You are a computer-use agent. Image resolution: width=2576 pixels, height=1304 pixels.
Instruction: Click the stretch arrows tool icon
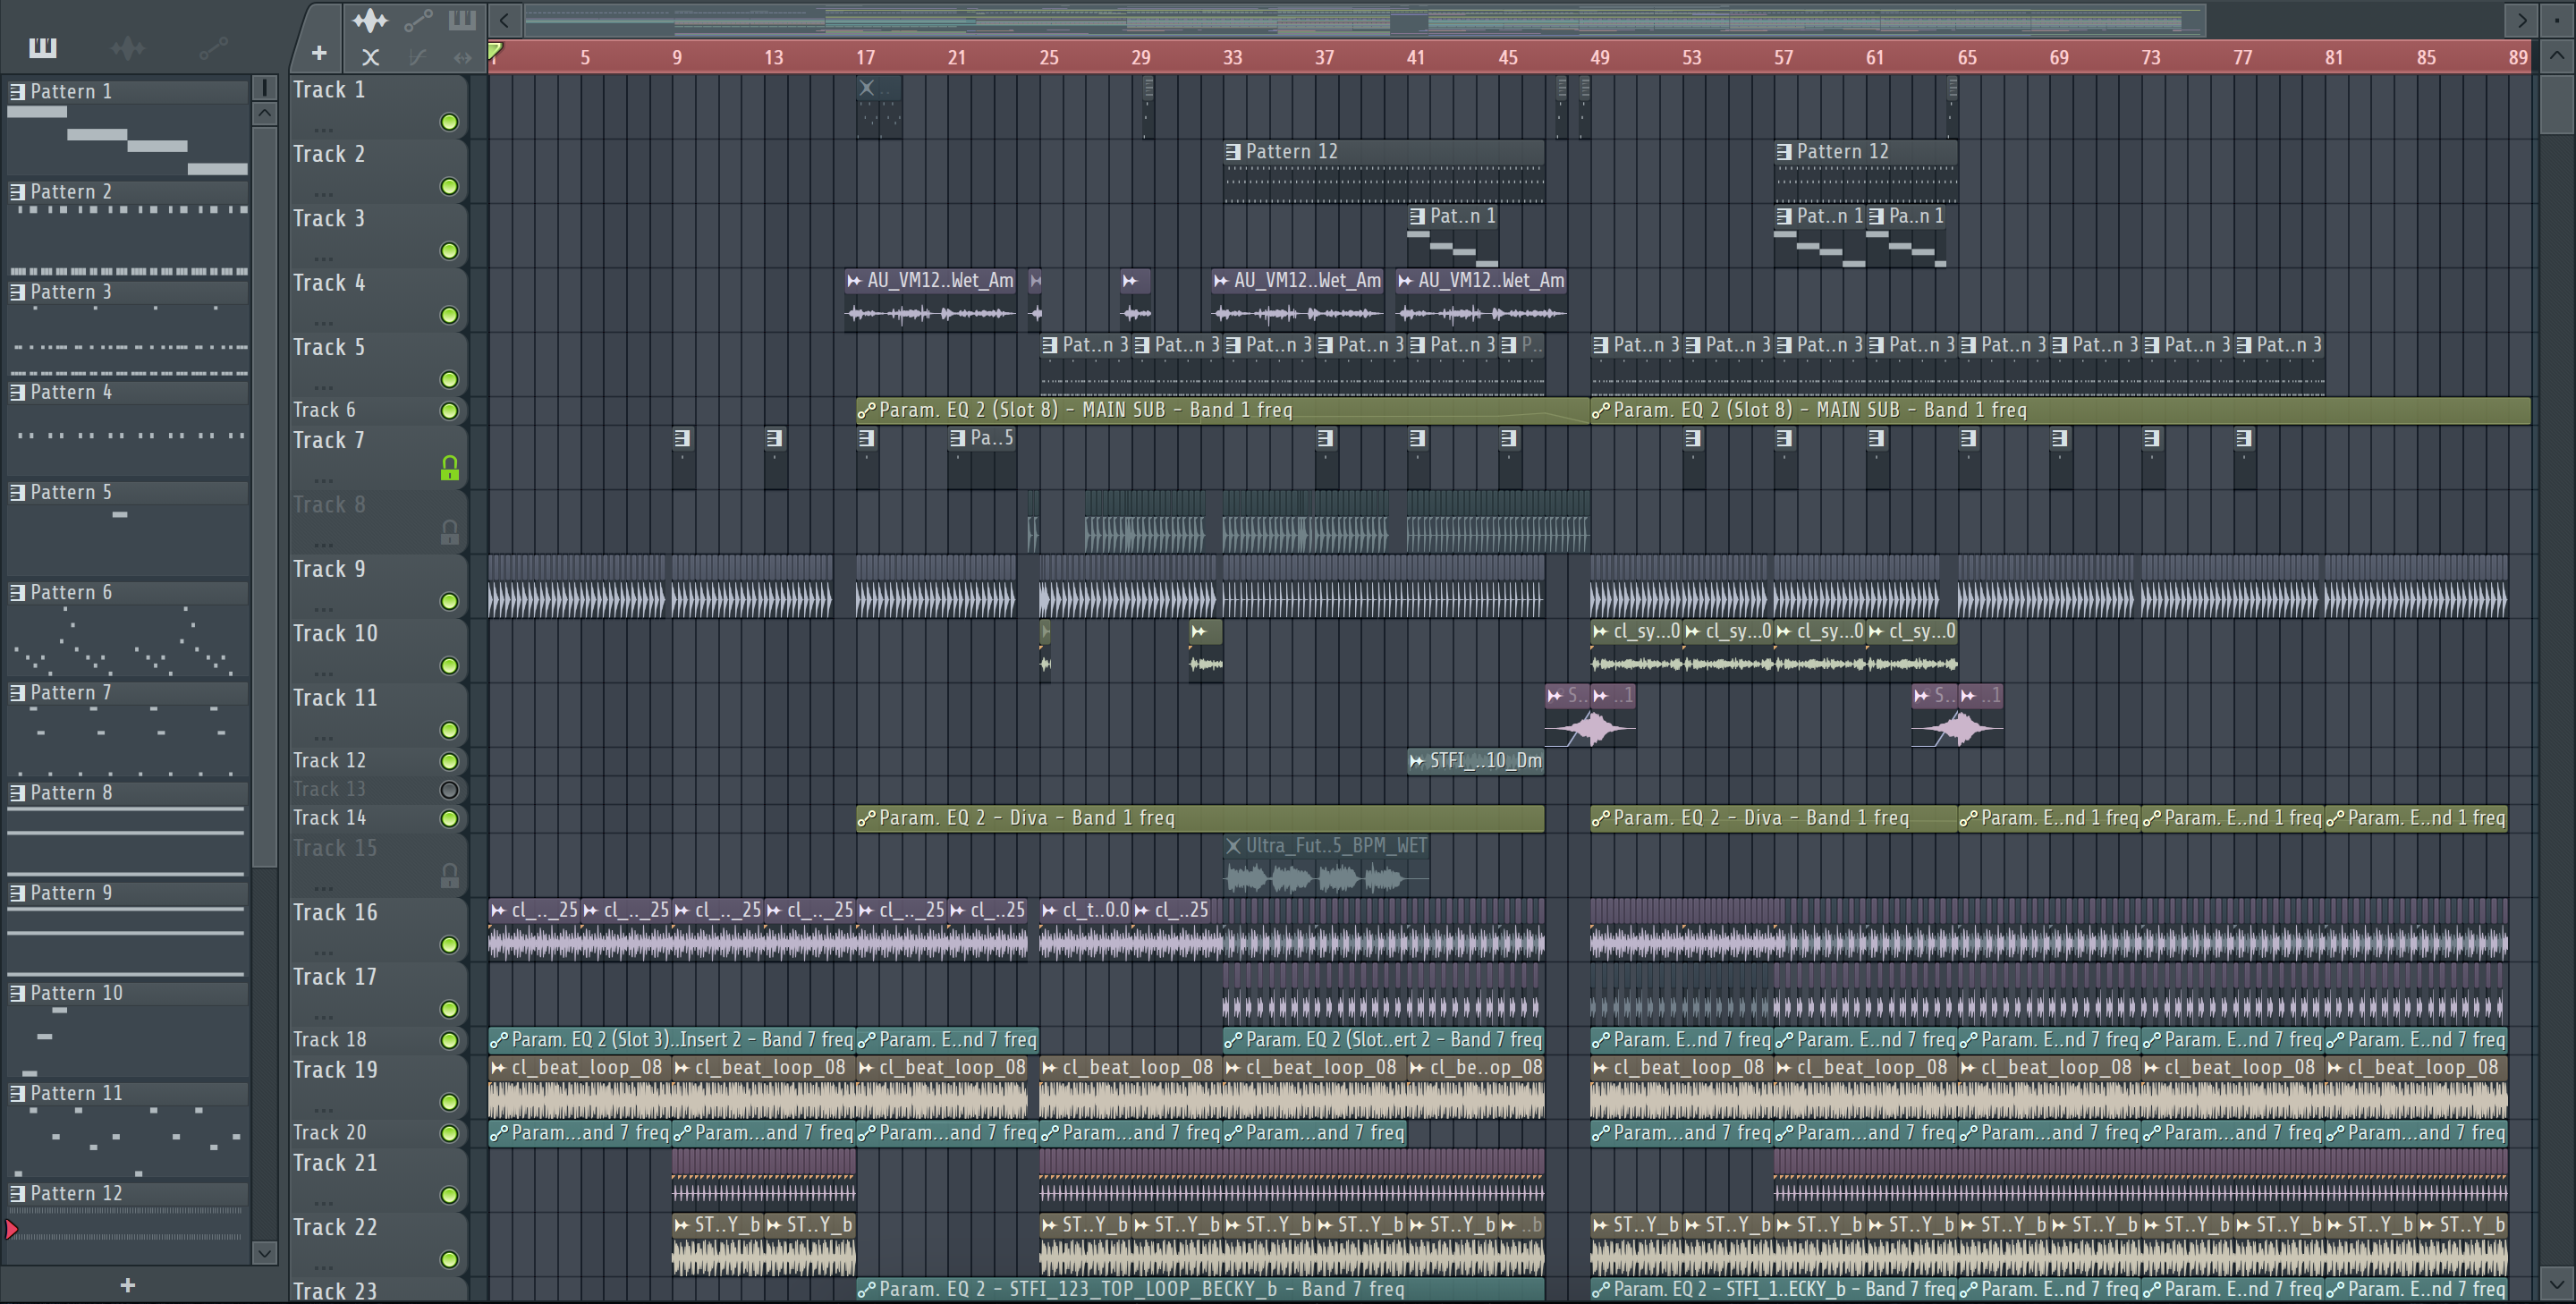click(462, 57)
